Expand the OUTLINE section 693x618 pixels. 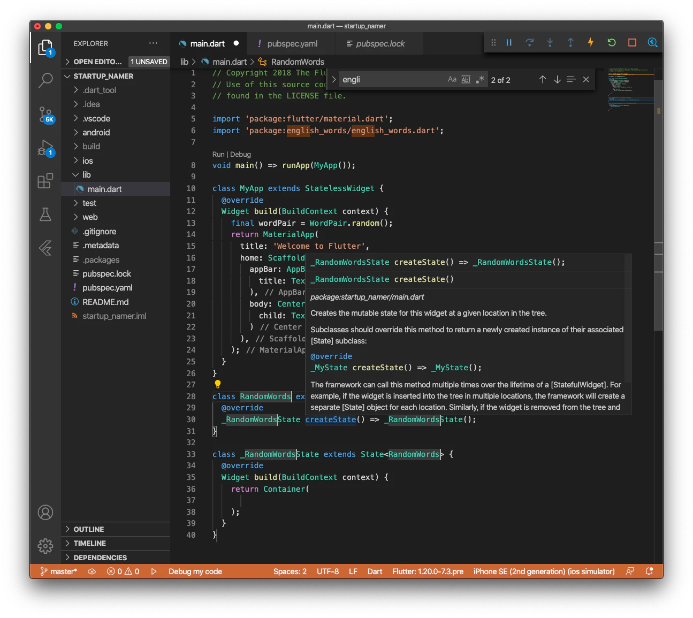89,529
